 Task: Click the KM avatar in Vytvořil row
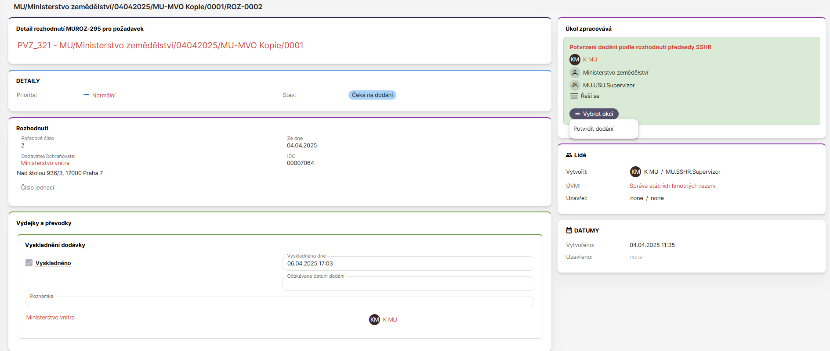point(635,172)
